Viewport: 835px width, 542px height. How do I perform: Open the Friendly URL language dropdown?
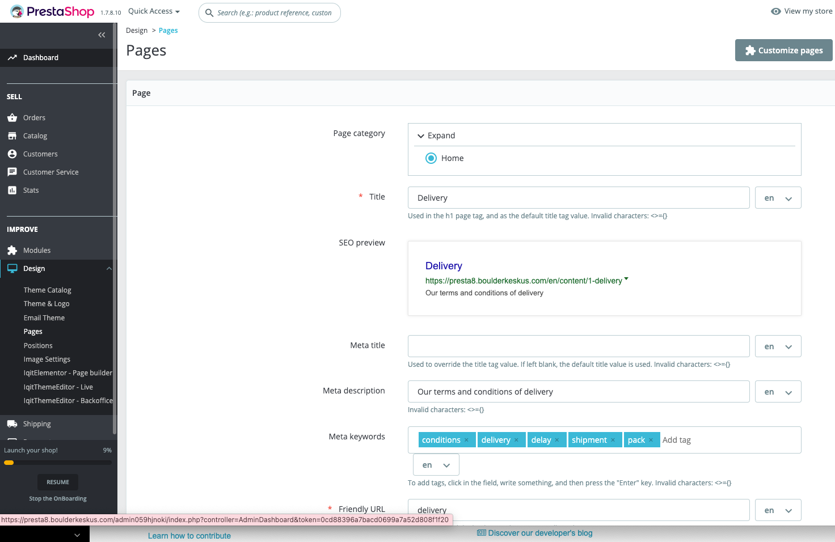coord(778,510)
